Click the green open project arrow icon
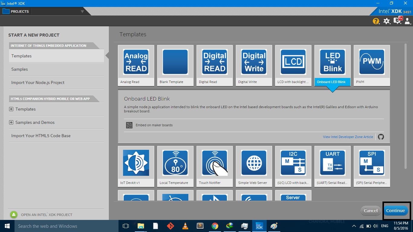Screen dimensions: 413x232 14,215
